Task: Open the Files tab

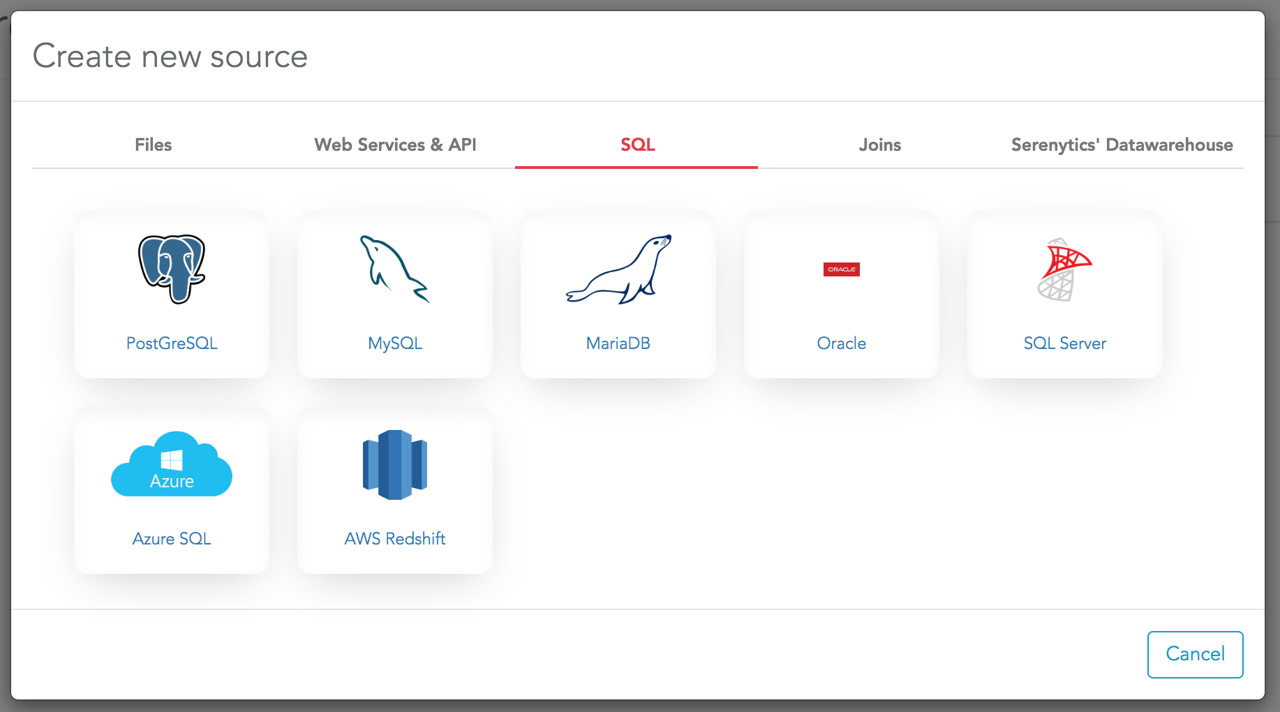Action: coord(154,144)
